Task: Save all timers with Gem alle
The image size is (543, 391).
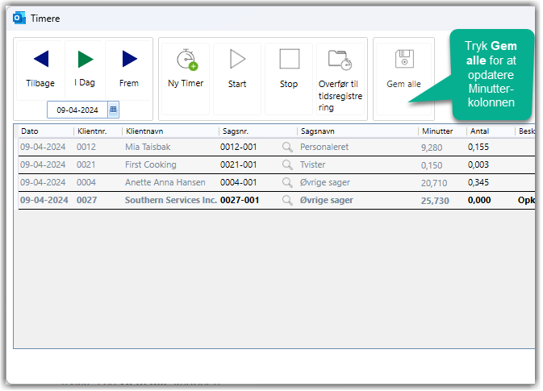Action: [403, 78]
